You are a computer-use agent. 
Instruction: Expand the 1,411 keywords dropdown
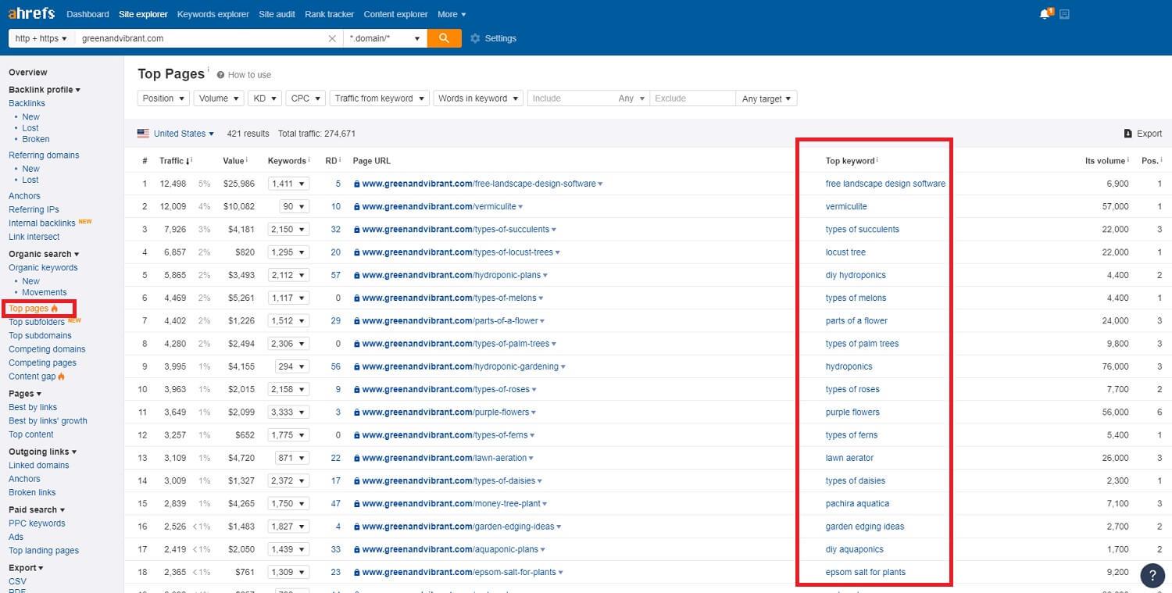click(288, 184)
